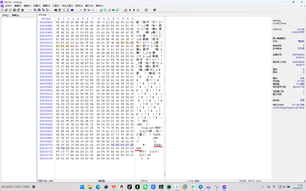
Task: Click the black right triangle toolbar icon
Action: (x=134, y=10)
